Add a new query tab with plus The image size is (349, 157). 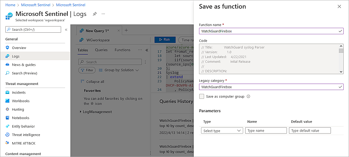click(126, 30)
